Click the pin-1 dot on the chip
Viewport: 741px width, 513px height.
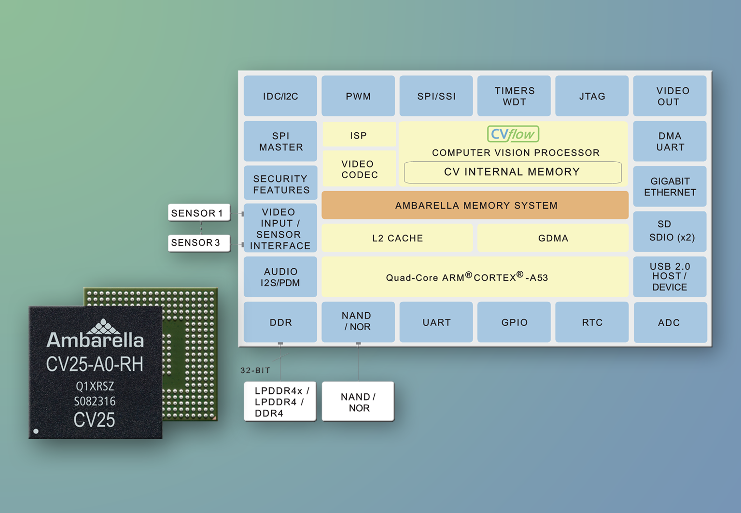point(36,431)
